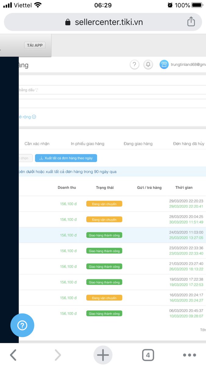Image resolution: width=206 pixels, height=367 pixels.
Task: Click 156,100 đ revenue in 29/03/2020 row
Action: (68, 204)
